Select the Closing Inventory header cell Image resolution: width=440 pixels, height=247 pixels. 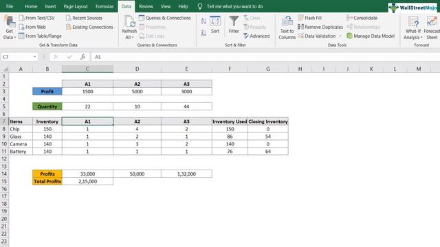click(268, 121)
